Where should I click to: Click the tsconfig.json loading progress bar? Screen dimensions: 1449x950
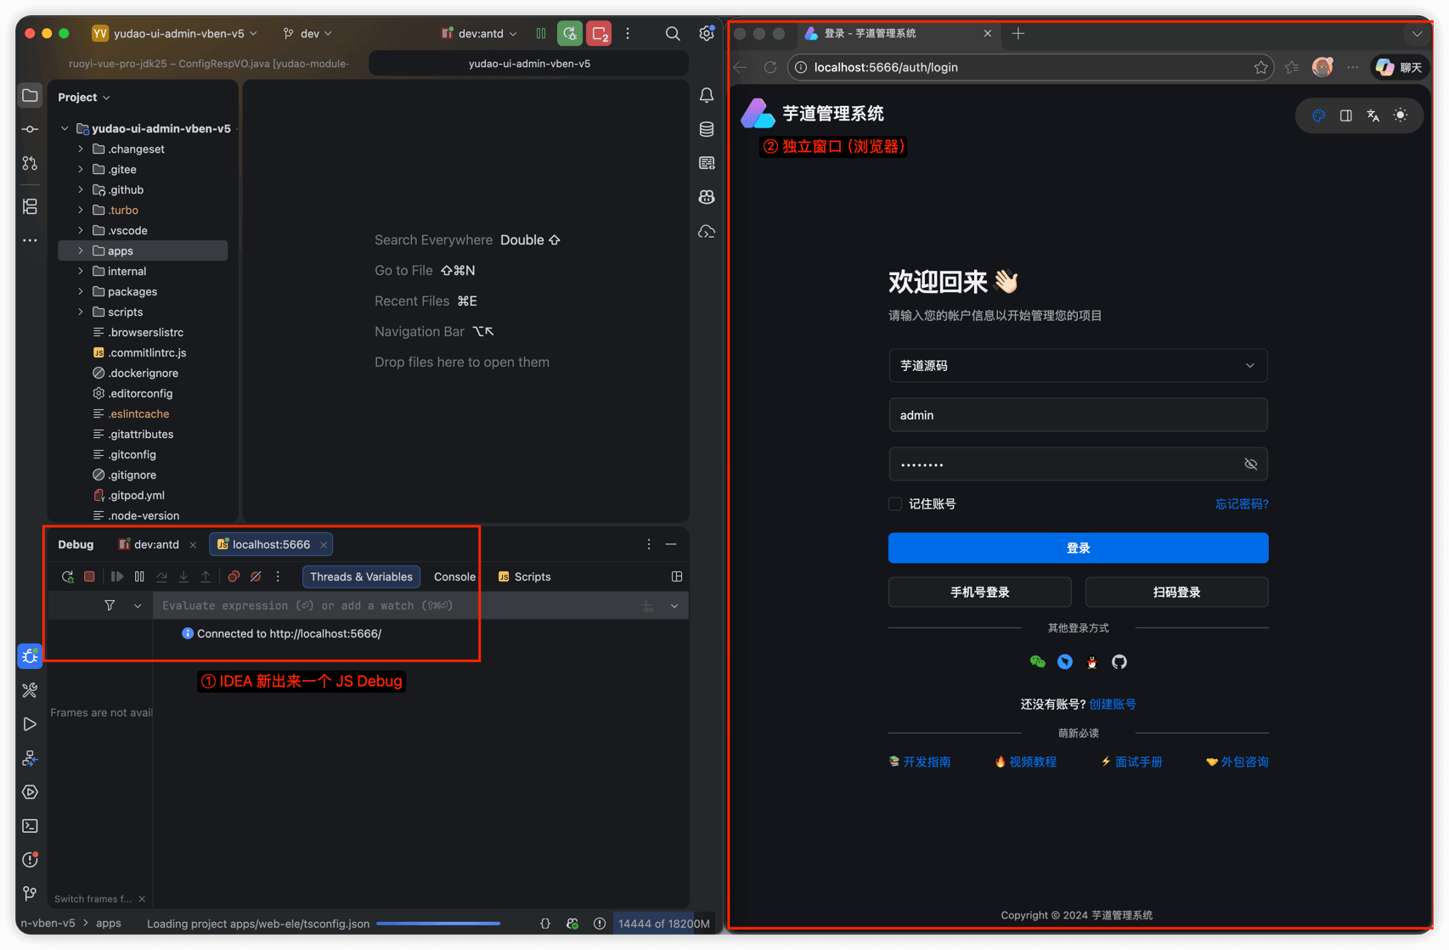tap(438, 923)
